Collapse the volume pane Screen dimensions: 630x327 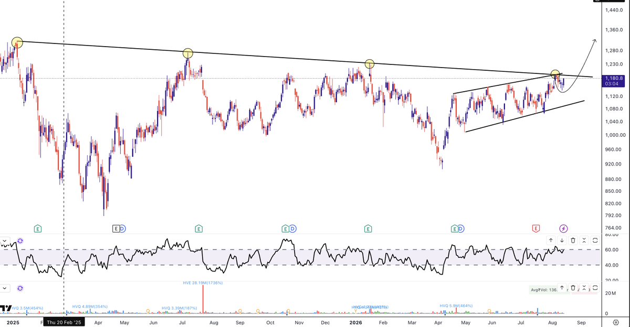point(584,288)
